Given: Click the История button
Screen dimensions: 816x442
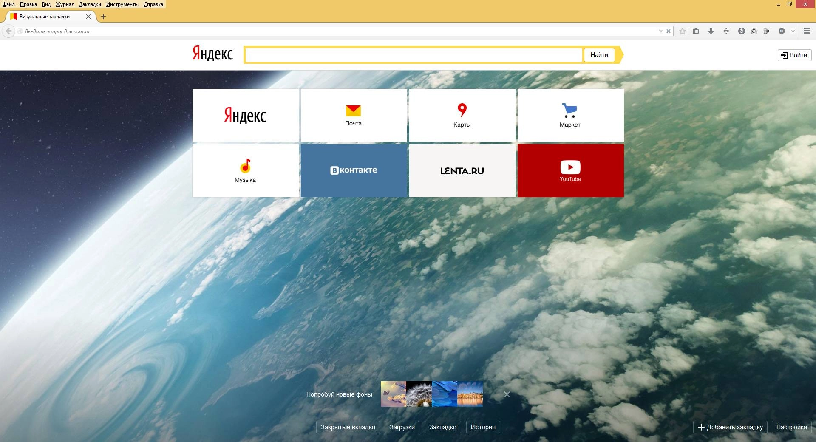Looking at the screenshot, I should tap(483, 427).
